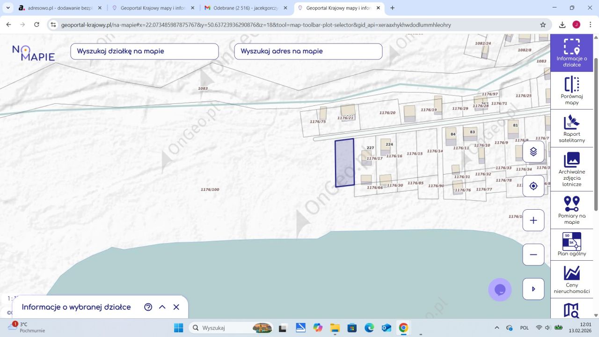Click plot label 1176/19 on the map
The width and height of the screenshot is (599, 337).
click(429, 110)
